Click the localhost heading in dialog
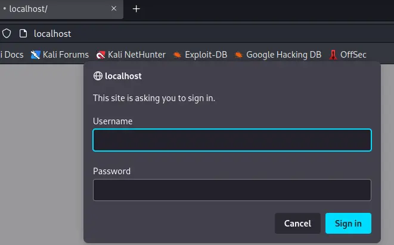394x245 pixels. click(x=123, y=76)
